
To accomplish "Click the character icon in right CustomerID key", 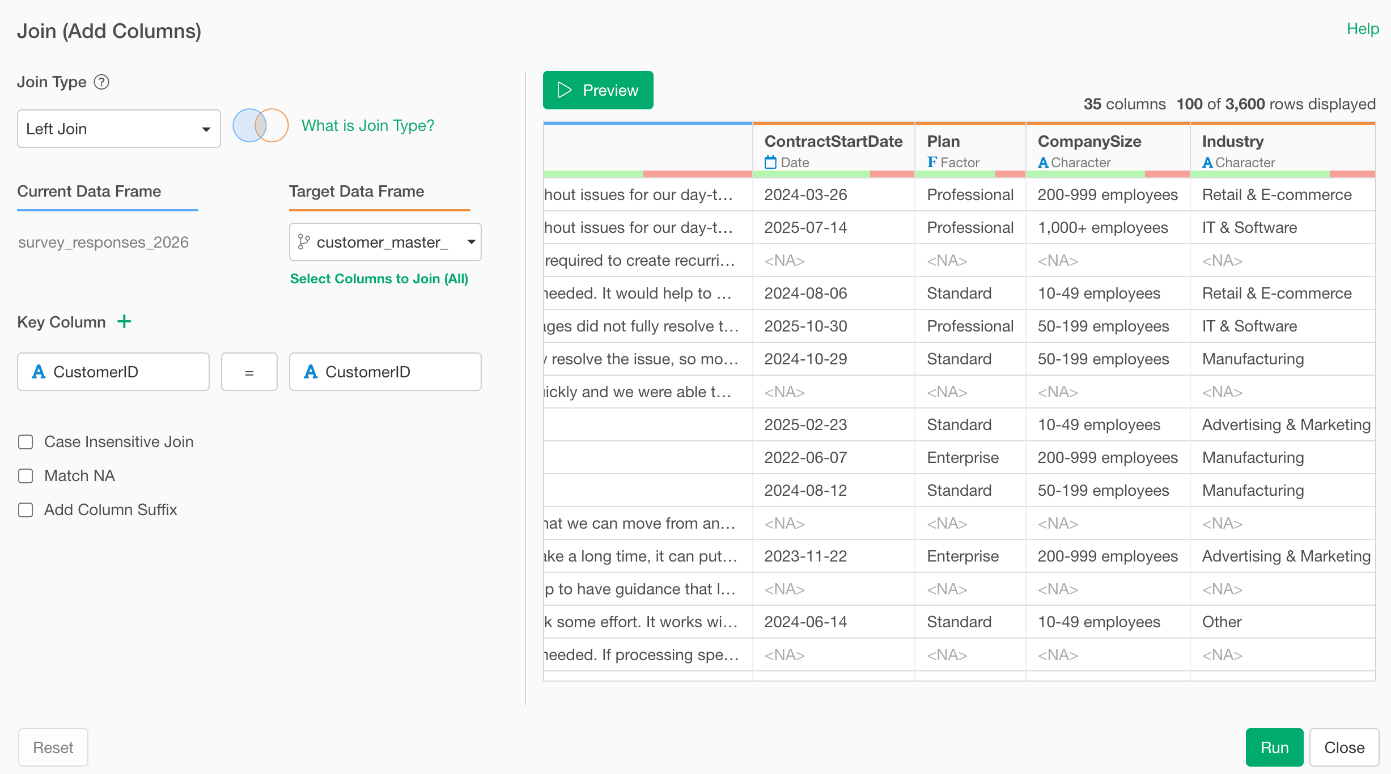I will click(x=311, y=372).
